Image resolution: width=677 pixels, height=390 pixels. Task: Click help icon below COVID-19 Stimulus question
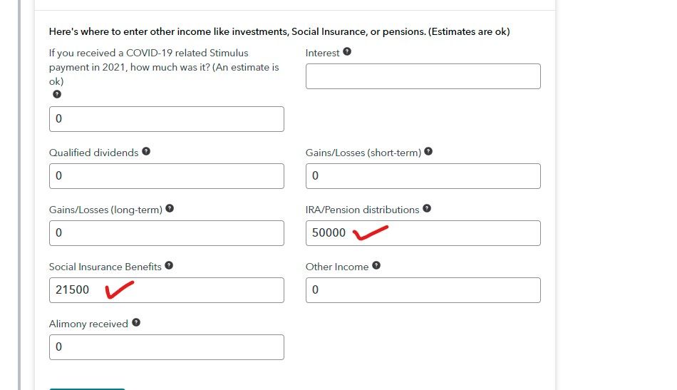(x=57, y=94)
